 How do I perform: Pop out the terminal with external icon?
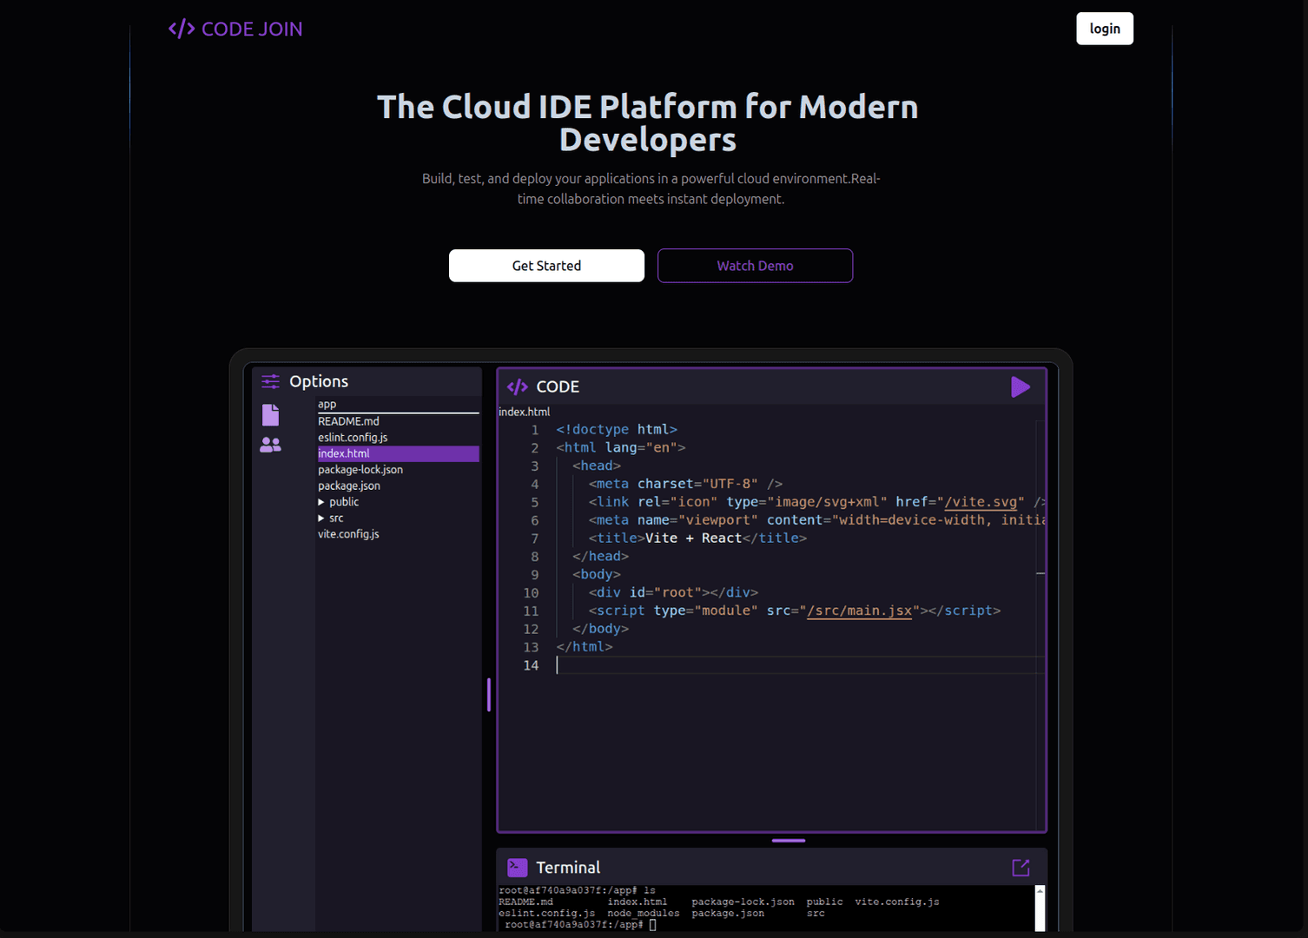pos(1021,868)
